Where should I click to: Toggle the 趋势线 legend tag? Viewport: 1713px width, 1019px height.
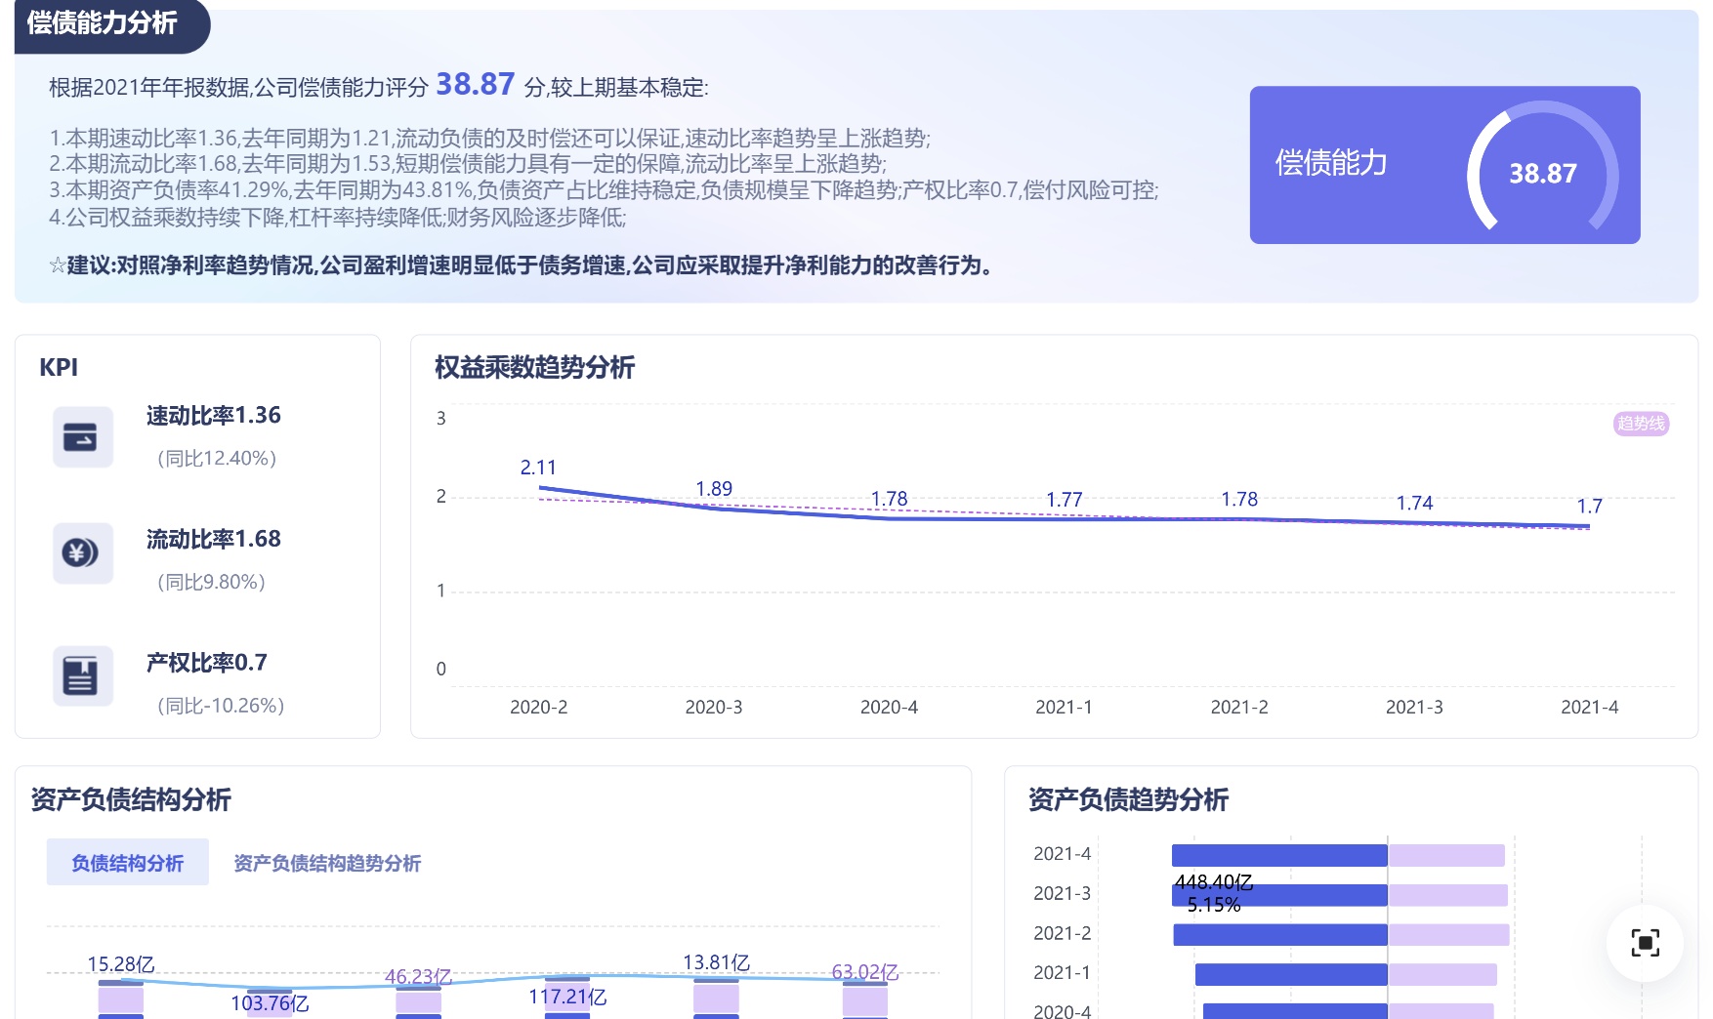pyautogui.click(x=1641, y=424)
